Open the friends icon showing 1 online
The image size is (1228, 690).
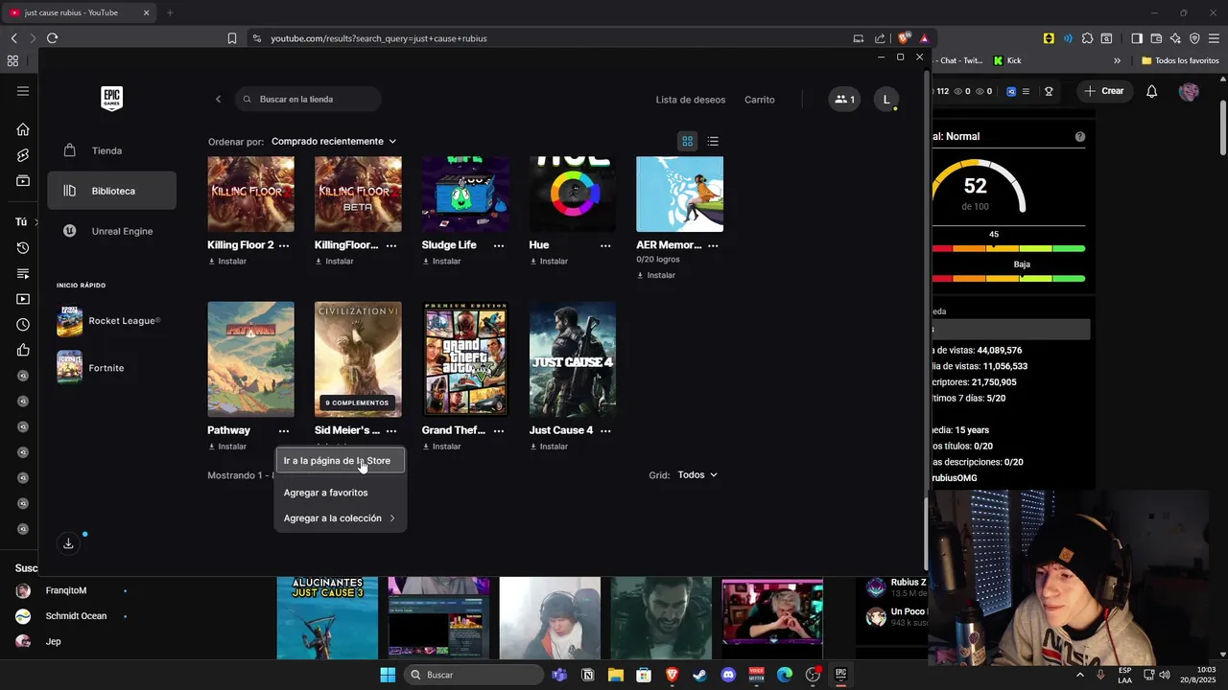point(844,100)
